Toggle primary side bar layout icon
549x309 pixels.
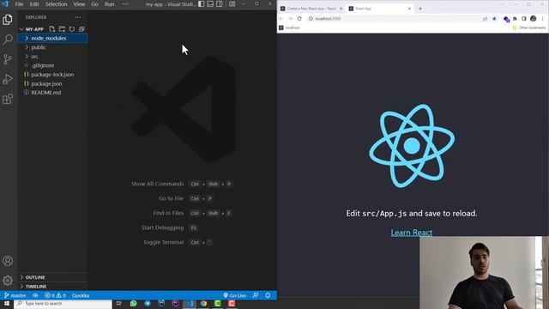click(x=202, y=4)
